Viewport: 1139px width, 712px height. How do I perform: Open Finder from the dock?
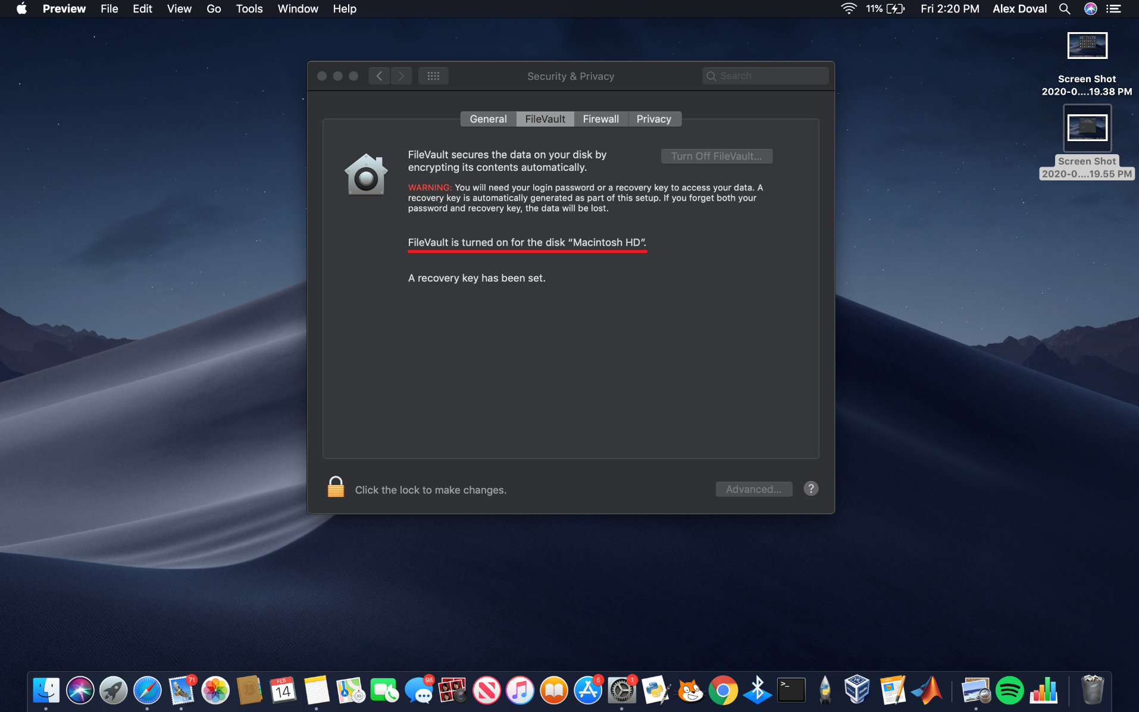[x=46, y=691]
